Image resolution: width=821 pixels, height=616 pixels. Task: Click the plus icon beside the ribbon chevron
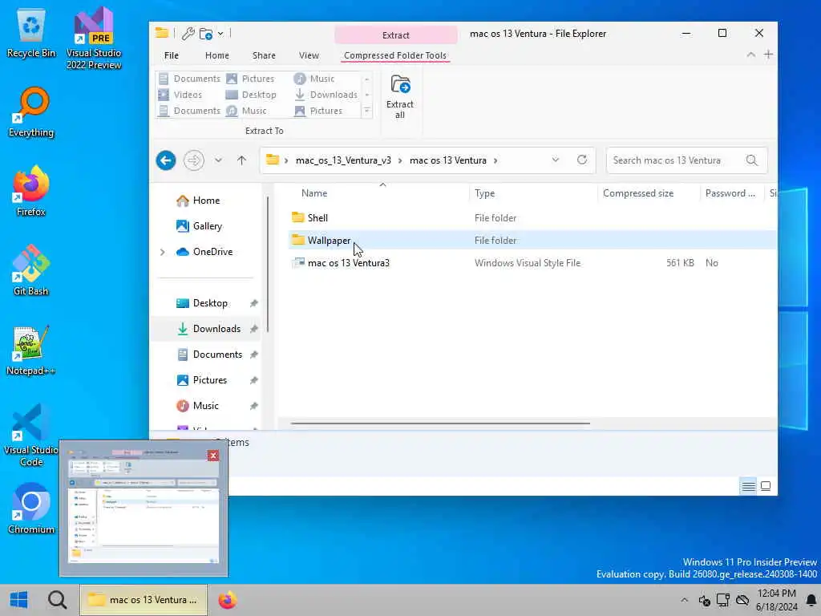[768, 55]
